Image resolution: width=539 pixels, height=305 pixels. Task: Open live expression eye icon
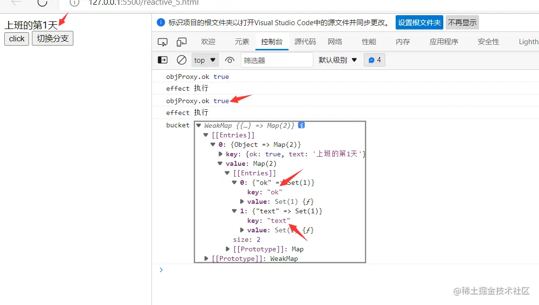coord(230,60)
